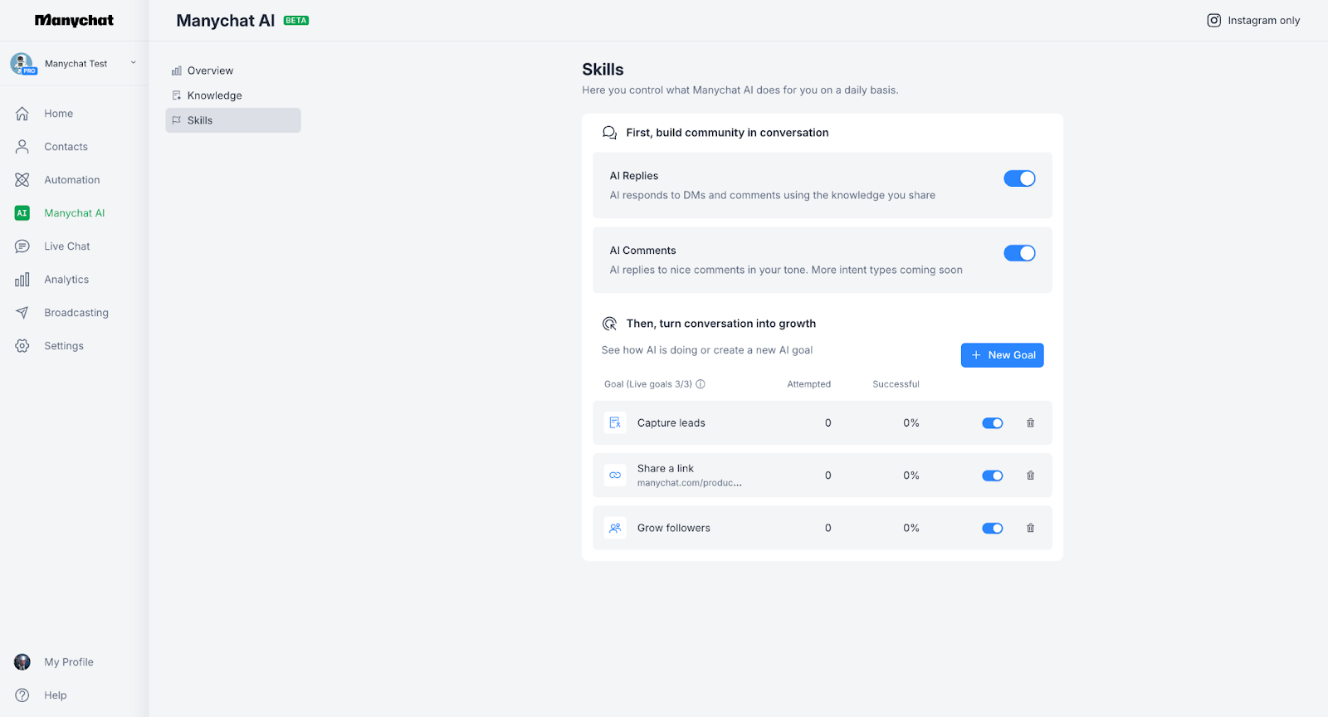
Task: Open Broadcasting from the sidebar
Action: (x=76, y=313)
